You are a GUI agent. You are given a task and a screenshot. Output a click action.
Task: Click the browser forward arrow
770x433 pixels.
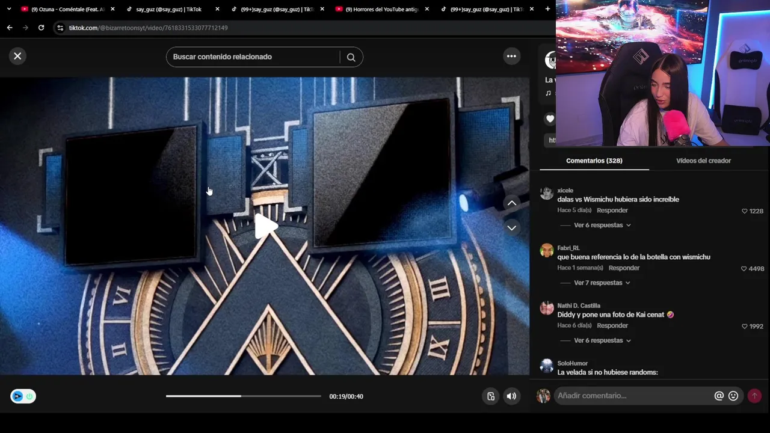tap(25, 28)
